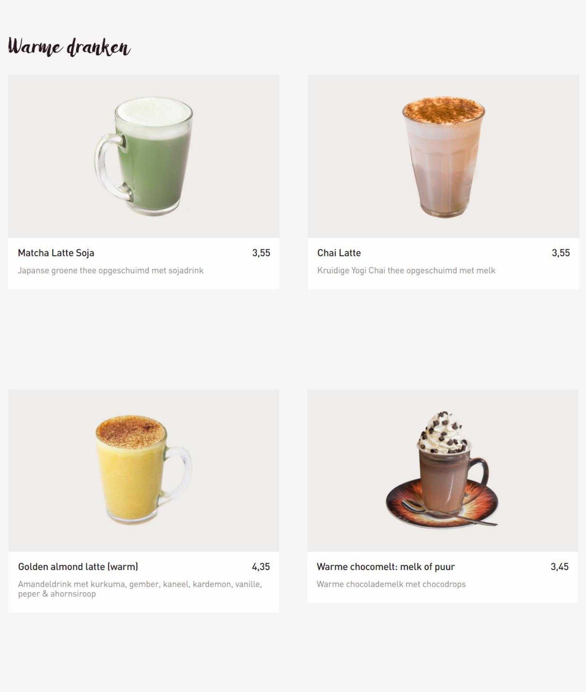The height and width of the screenshot is (692, 586).
Task: Click the Golden almond latte photo
Action: (144, 470)
